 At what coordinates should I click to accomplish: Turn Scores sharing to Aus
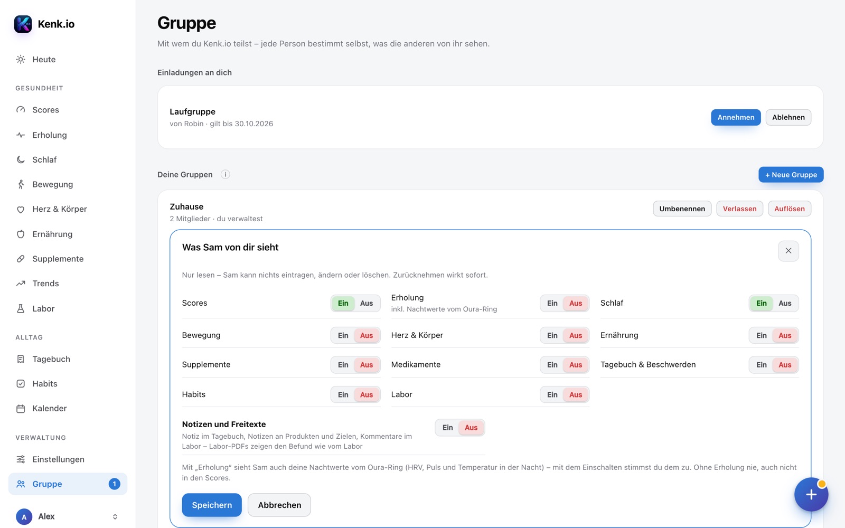click(367, 304)
